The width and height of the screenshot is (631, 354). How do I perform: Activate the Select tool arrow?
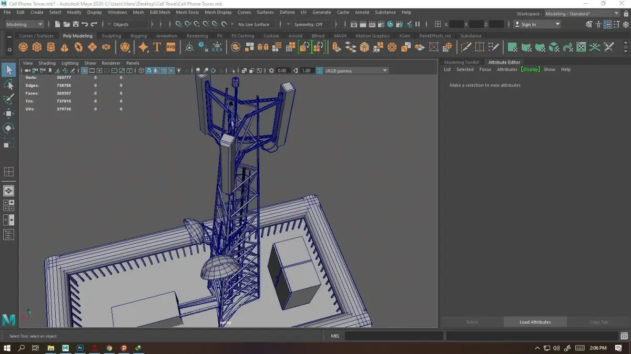pyautogui.click(x=9, y=70)
